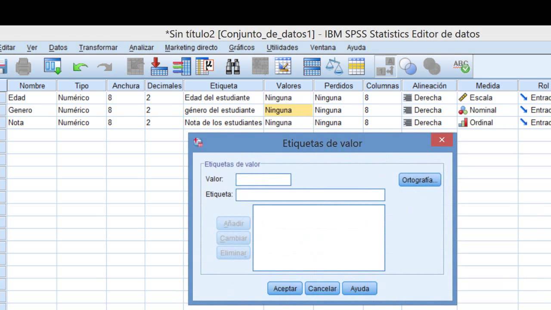Click the Print toolbar icon
Screen dimensions: 551x310
[23, 67]
